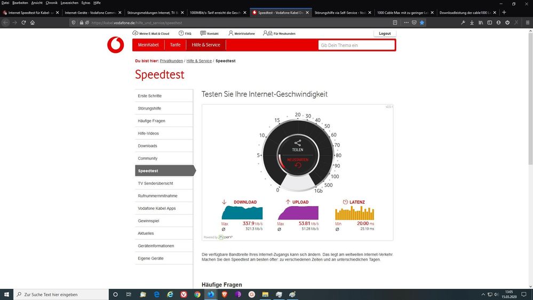Open Community in sidebar
The height and width of the screenshot is (300, 533).
click(x=164, y=158)
